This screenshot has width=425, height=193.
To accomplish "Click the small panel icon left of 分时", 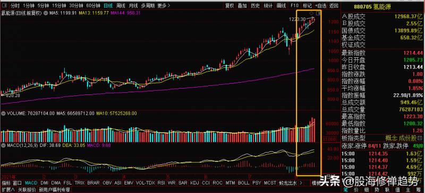I will coord(4,5).
